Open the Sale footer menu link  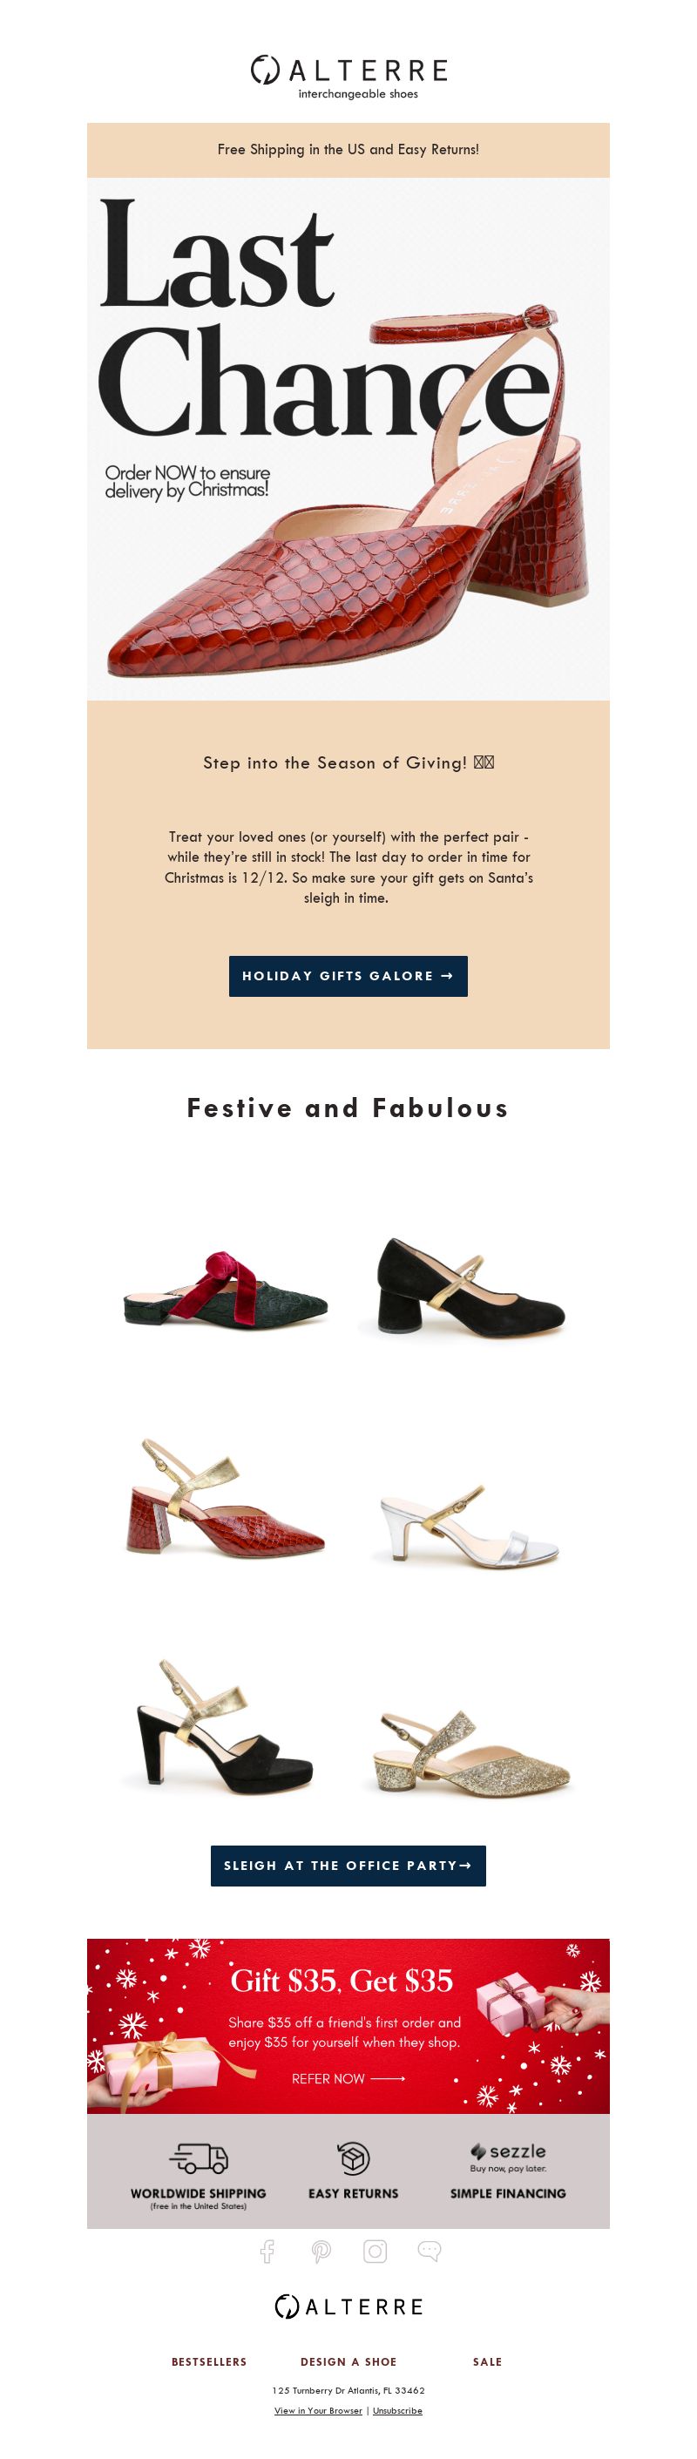(x=488, y=2361)
